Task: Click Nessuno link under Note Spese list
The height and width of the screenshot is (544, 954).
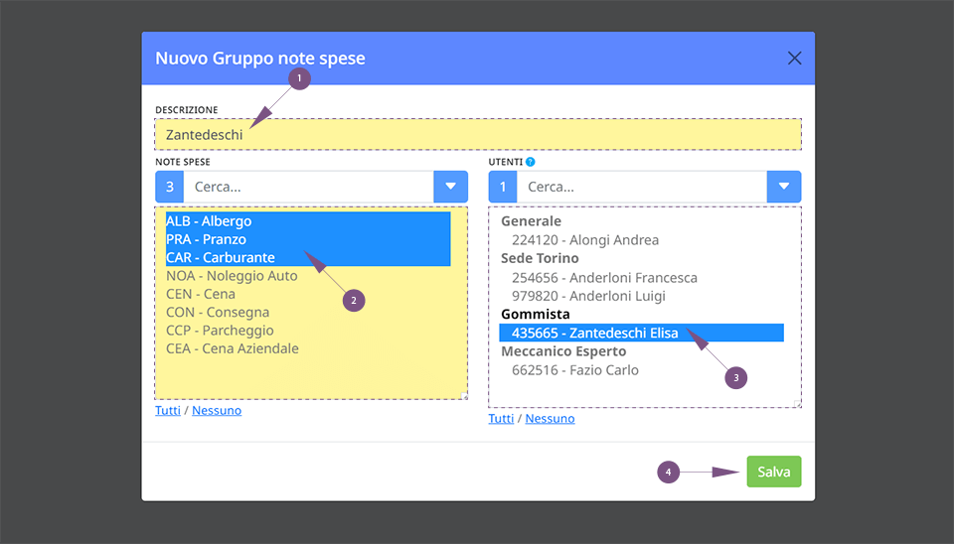Action: (217, 410)
